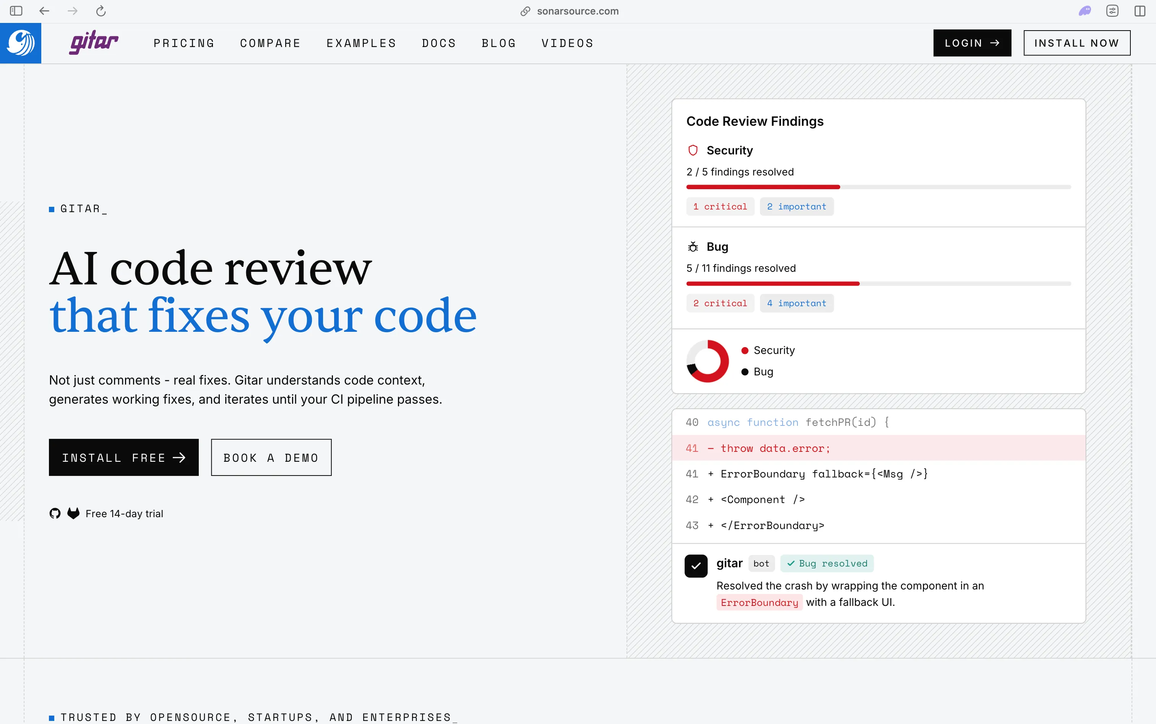Click the '2 critical' Bug tag

(720, 303)
